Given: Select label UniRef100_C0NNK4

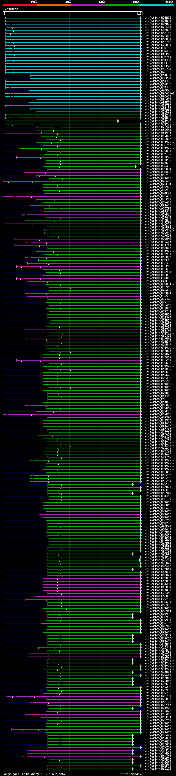Looking at the screenshot, I should click(158, 753).
